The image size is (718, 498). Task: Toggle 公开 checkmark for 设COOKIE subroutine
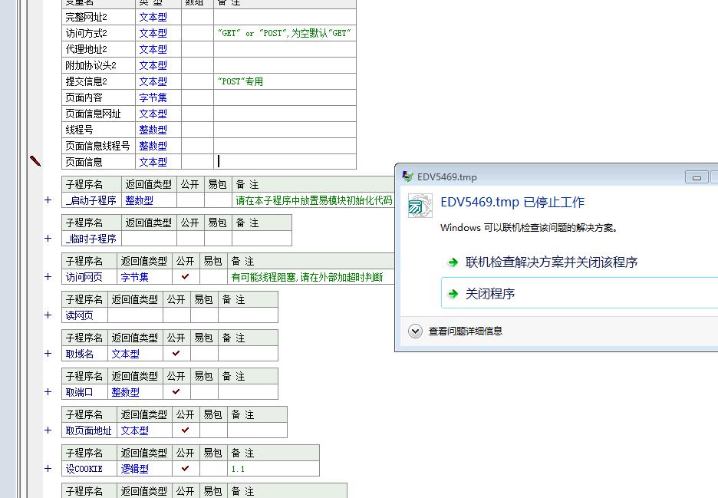pyautogui.click(x=185, y=468)
